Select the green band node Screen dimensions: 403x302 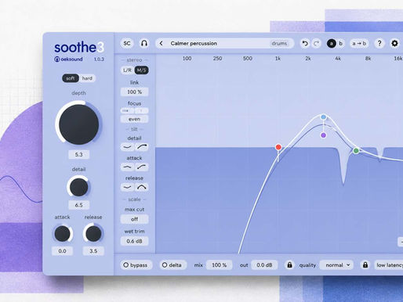tap(356, 150)
